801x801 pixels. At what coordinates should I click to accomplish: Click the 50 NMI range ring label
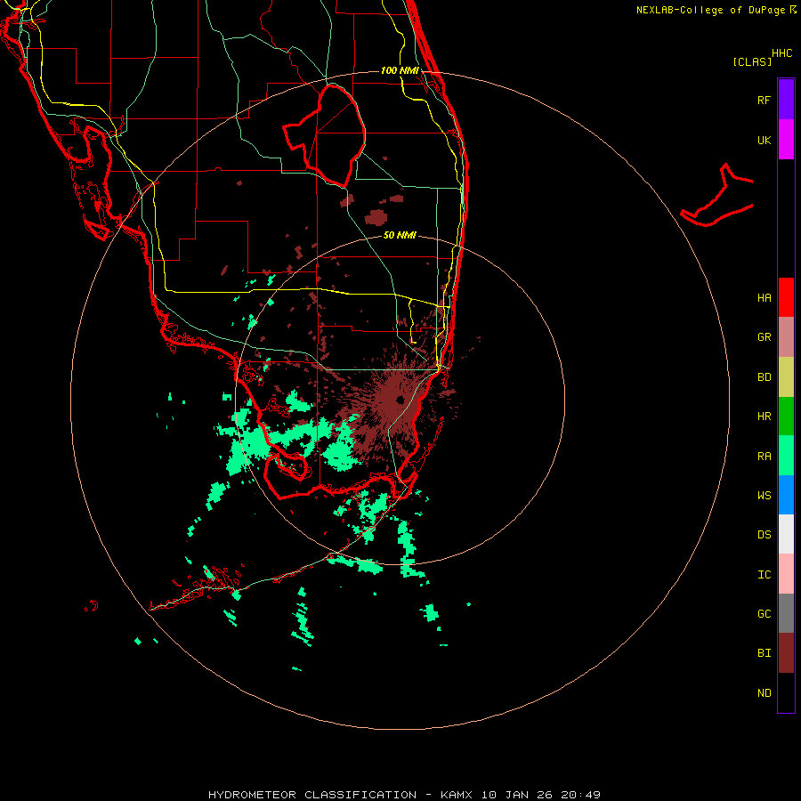(x=400, y=235)
